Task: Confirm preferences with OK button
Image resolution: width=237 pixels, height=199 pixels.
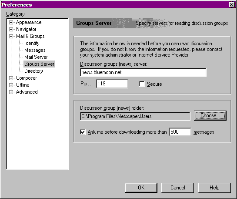Action: 141,188
